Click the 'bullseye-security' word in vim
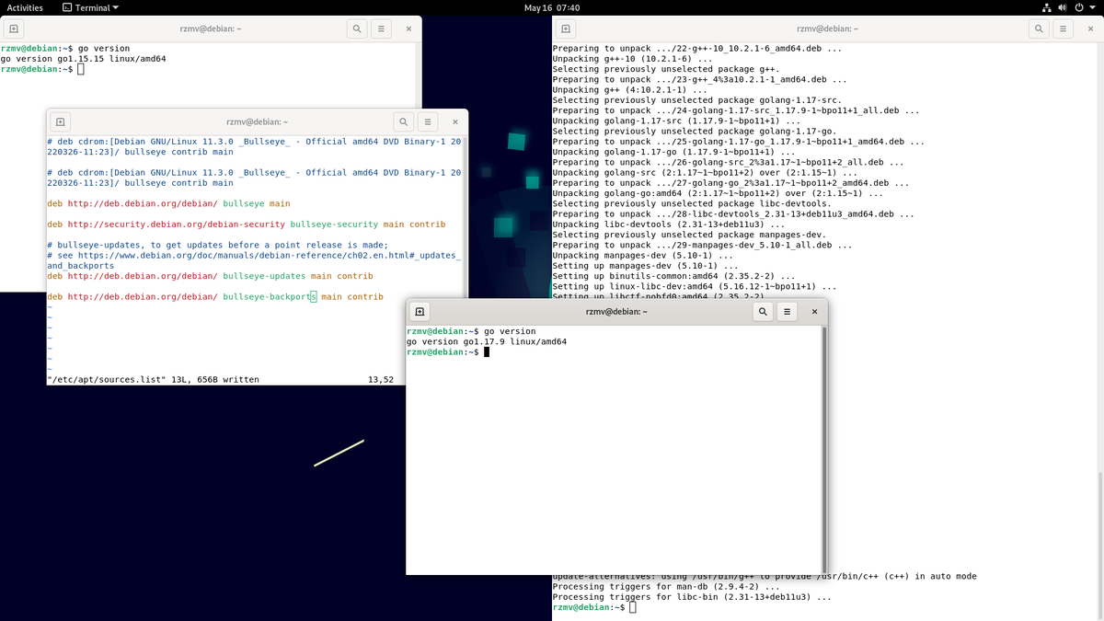Image resolution: width=1104 pixels, height=621 pixels. coord(334,224)
